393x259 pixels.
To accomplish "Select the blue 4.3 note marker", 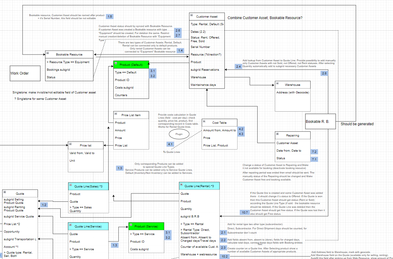I will [x=241, y=134].
